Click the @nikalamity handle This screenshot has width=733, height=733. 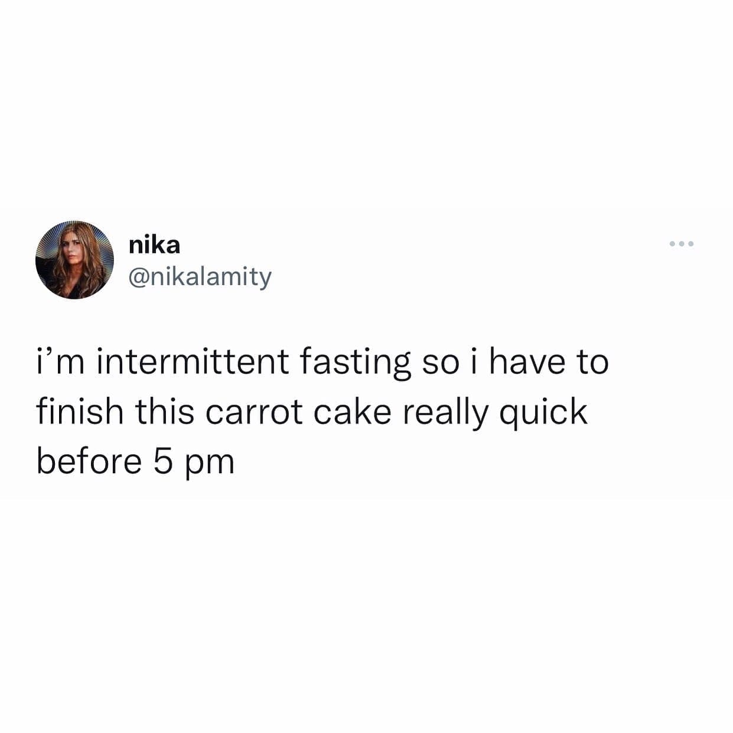(200, 276)
